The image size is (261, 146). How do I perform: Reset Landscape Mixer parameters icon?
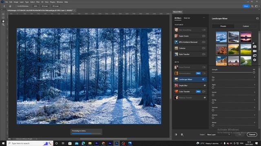tap(257, 18)
